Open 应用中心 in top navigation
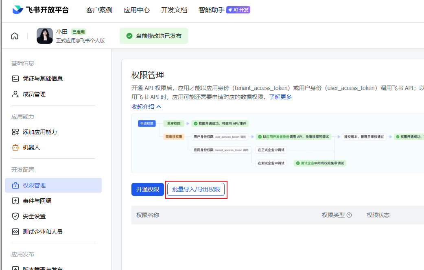Screen dimensions: 424x270 tap(137, 10)
